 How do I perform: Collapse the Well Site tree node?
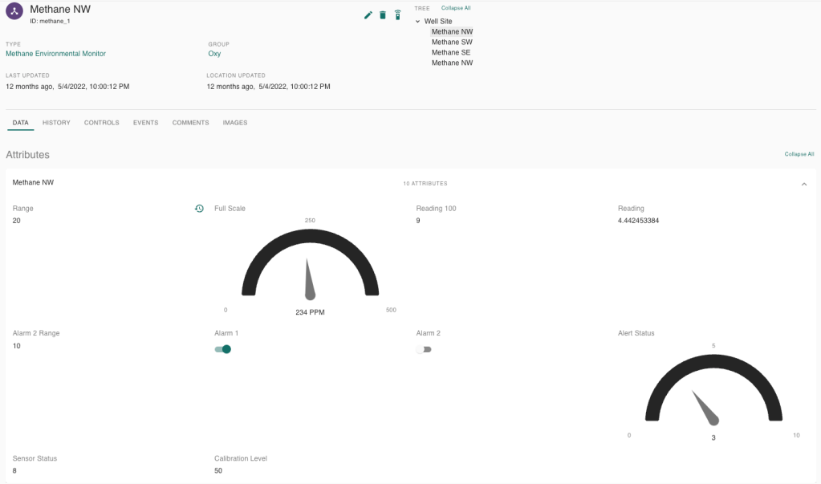417,22
